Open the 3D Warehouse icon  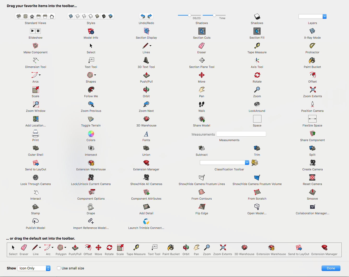pos(146,119)
